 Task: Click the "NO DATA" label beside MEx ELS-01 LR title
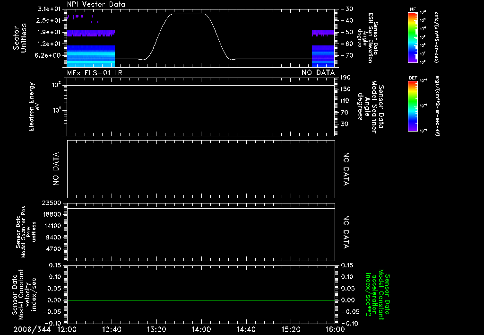(x=318, y=72)
